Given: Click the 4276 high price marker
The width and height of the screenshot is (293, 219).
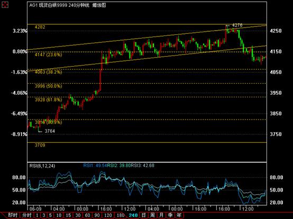Looking at the screenshot, I should (x=237, y=25).
